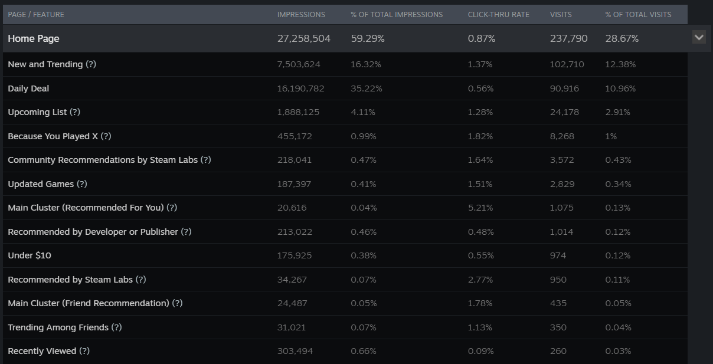Screen dimensions: 713x364
Task: Click New and Trending impressions 7,503,624
Action: coord(299,64)
